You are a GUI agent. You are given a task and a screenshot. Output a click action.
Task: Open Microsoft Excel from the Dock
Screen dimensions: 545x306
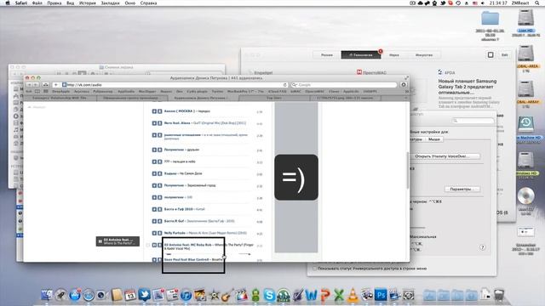339,295
